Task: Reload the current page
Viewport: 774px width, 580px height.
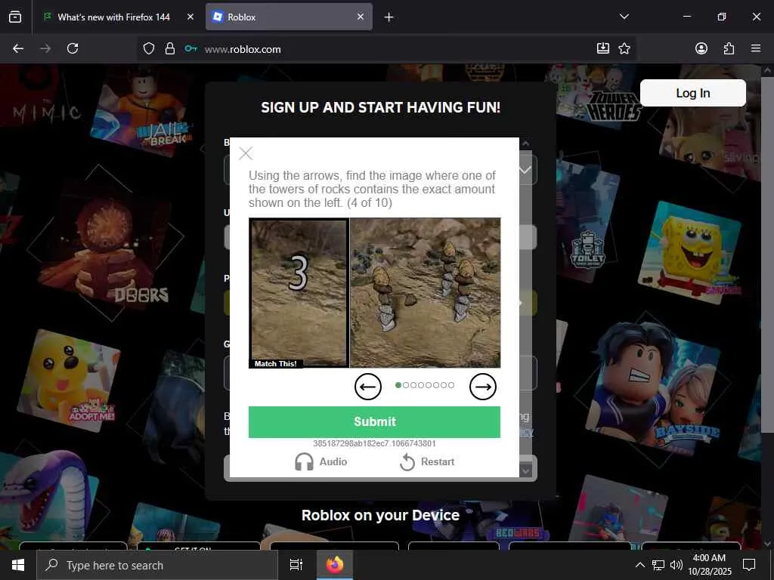Action: (x=73, y=48)
